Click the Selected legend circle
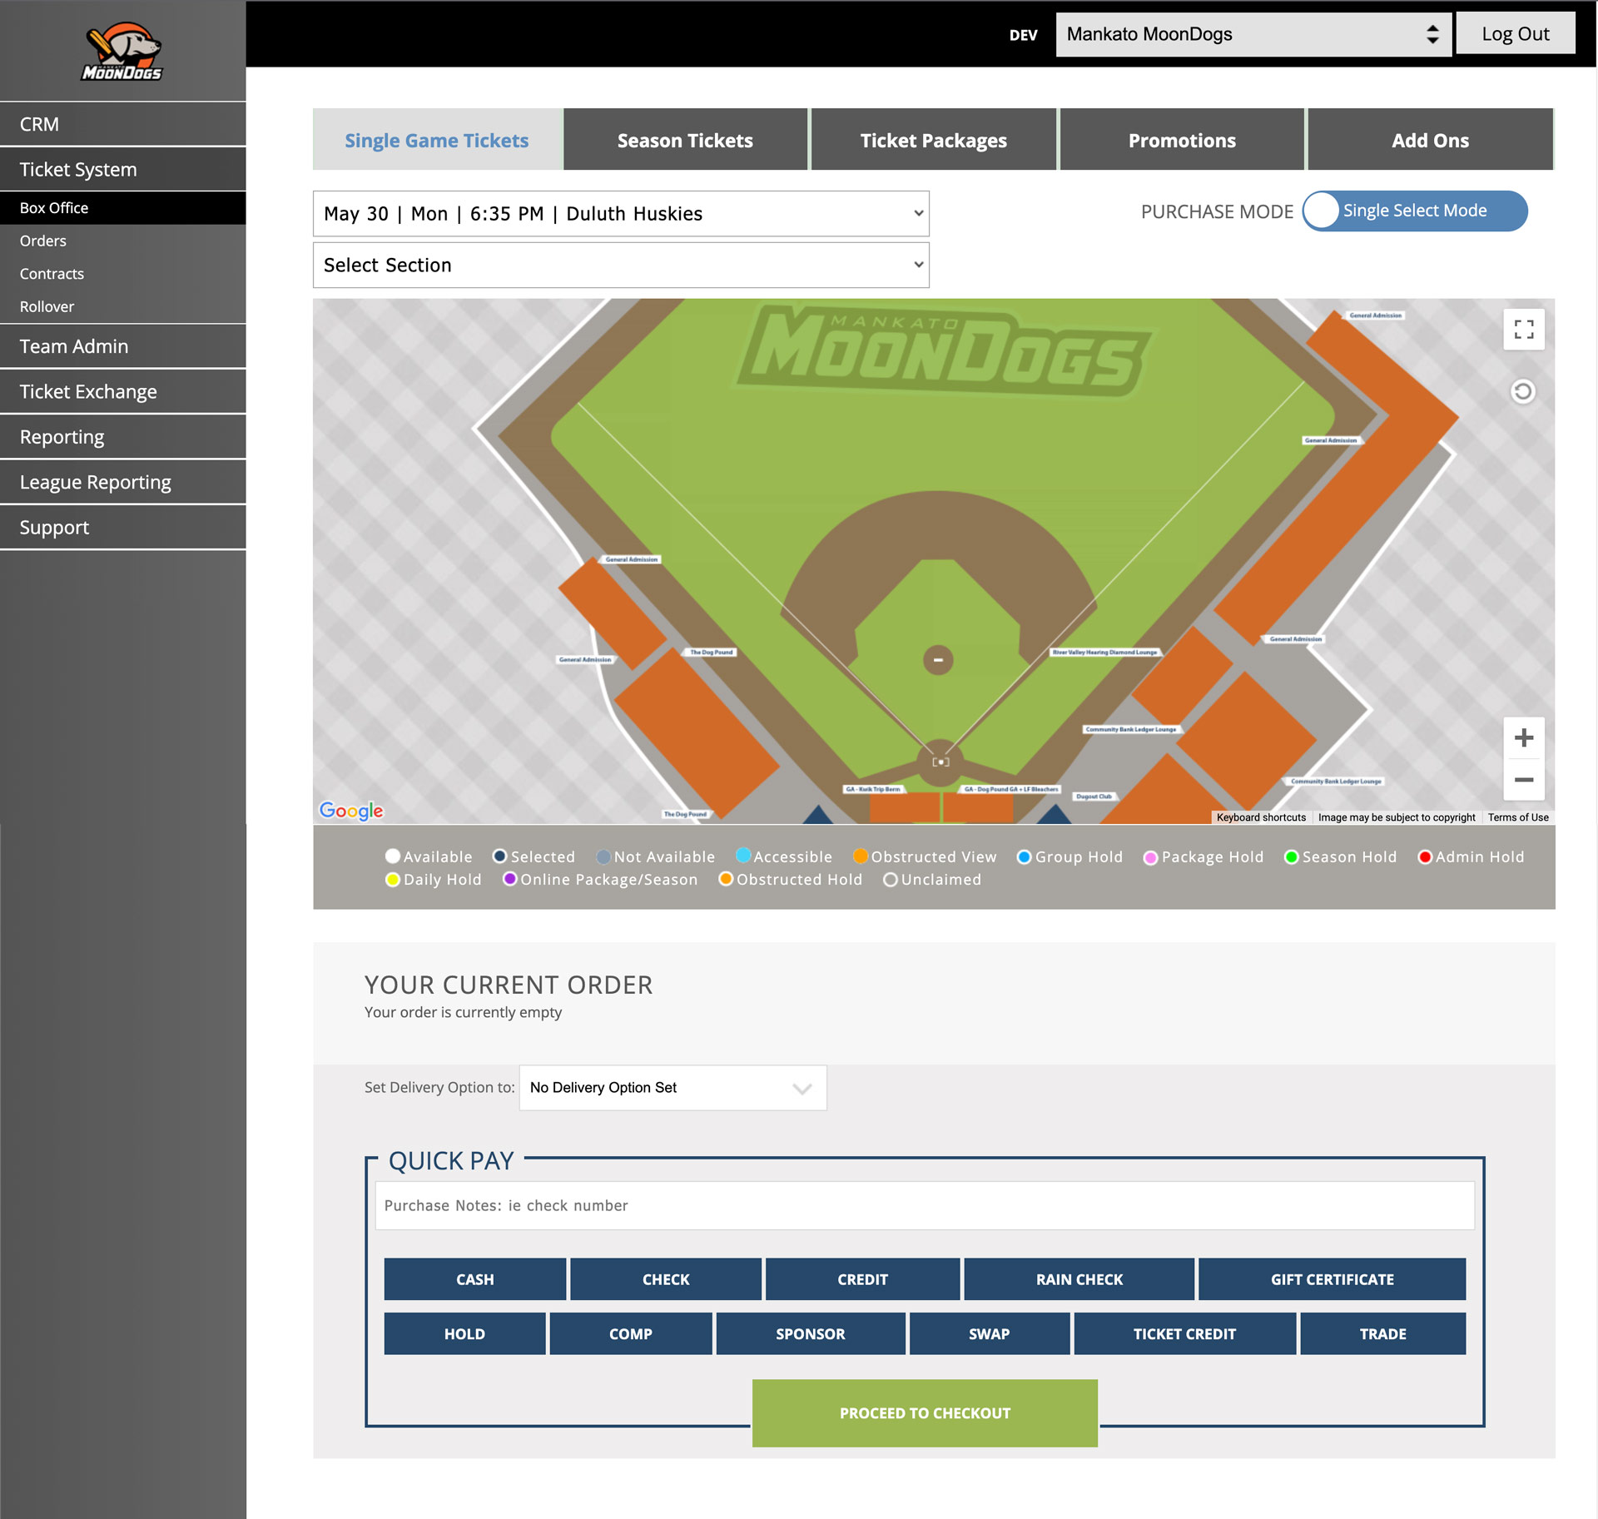Viewport: 1598px width, 1519px height. coord(500,856)
